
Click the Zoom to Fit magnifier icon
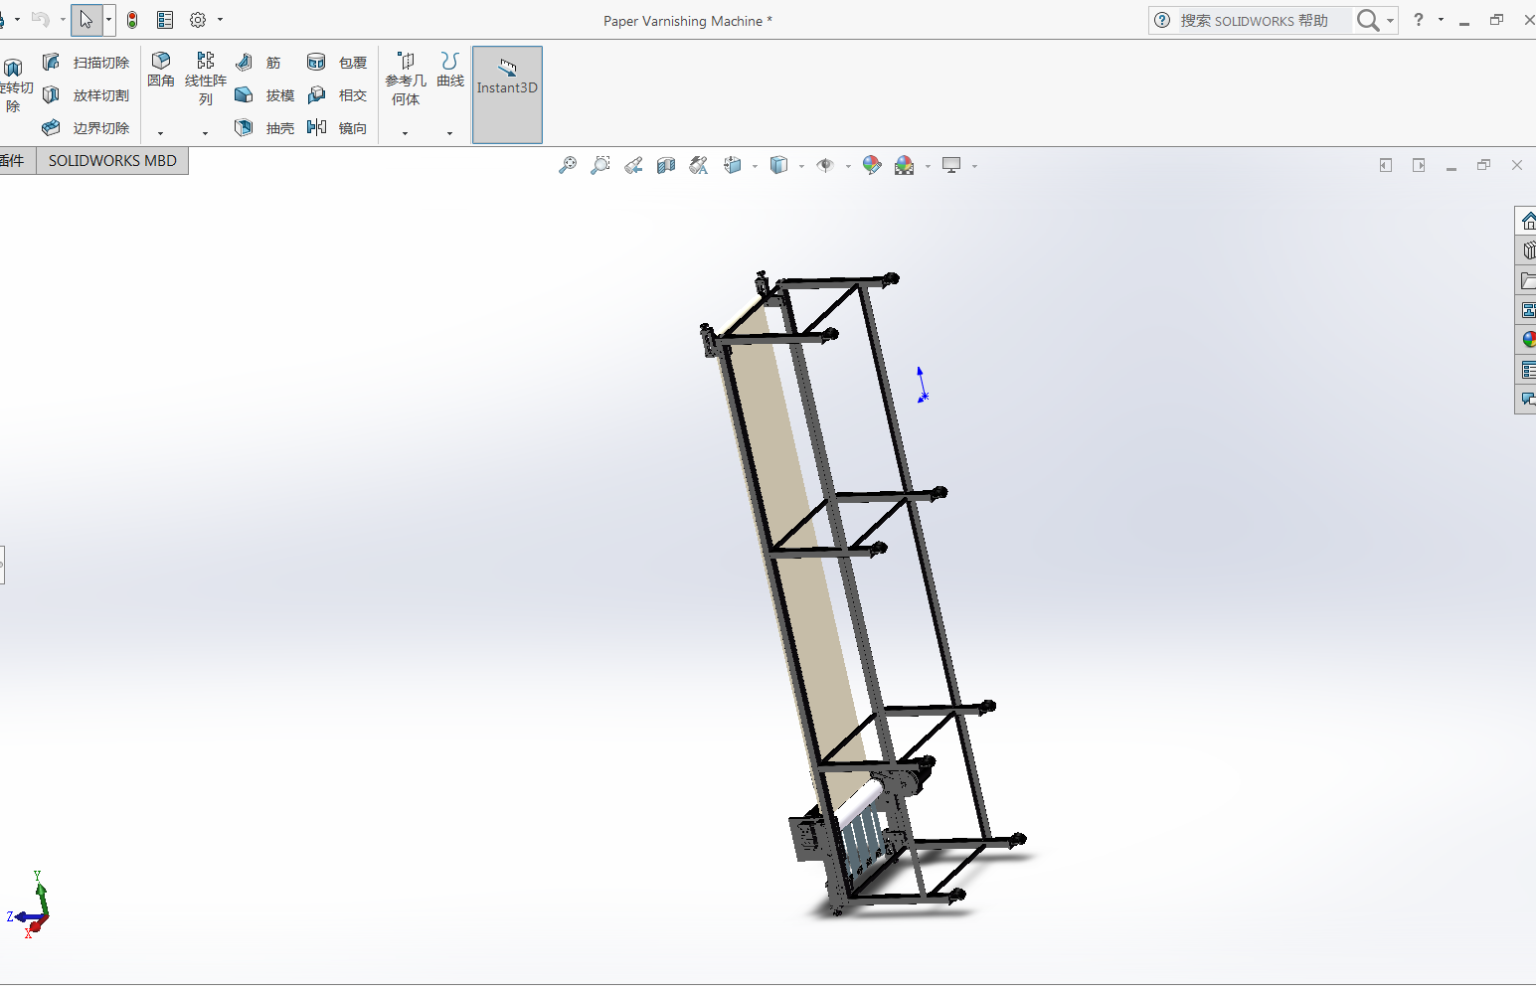(x=568, y=166)
